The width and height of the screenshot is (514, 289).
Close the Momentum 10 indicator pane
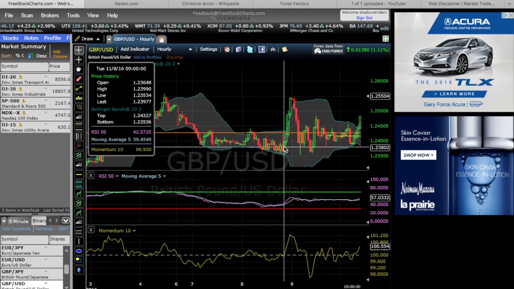[91, 230]
